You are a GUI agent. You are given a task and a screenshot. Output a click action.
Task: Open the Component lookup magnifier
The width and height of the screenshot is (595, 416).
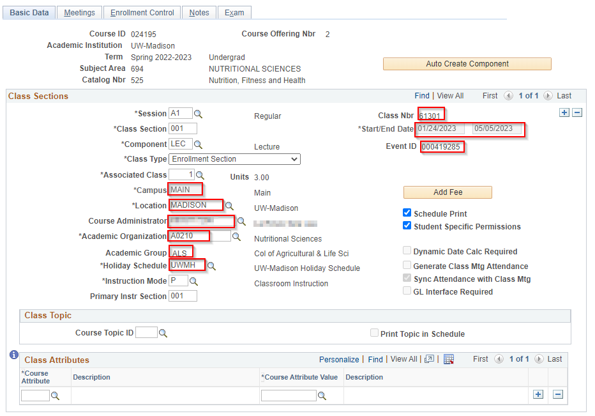point(198,145)
